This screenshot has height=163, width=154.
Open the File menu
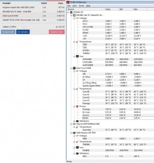(69, 6)
